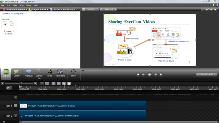Screen dimensions: 219x123
Task: Click Camtasia recording file heading
Action: 12,14
